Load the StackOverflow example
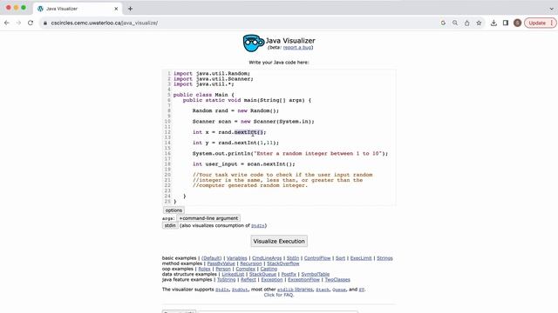558x313 pixels. 283,263
